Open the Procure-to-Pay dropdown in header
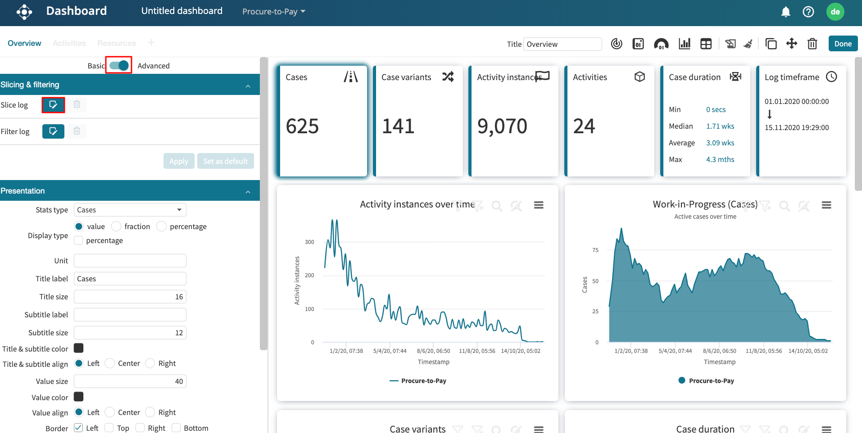The height and width of the screenshot is (433, 862). coord(273,12)
